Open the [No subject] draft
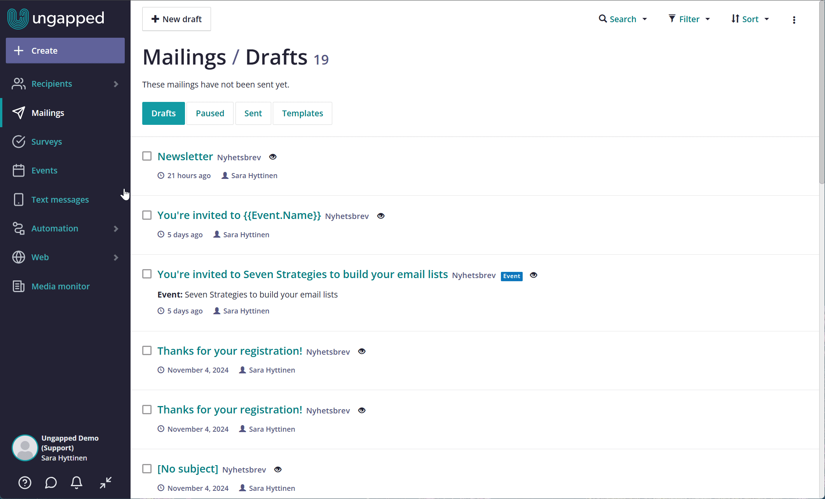 188,469
